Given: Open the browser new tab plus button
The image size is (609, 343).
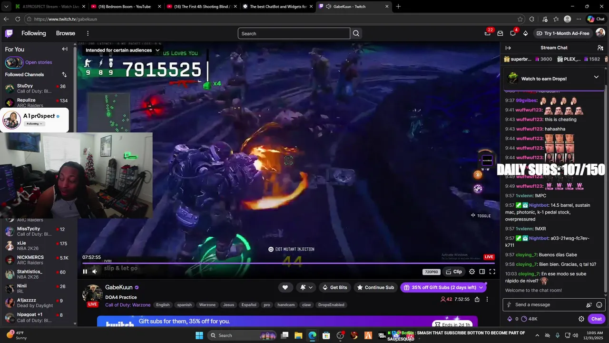Looking at the screenshot, I should [x=398, y=7].
